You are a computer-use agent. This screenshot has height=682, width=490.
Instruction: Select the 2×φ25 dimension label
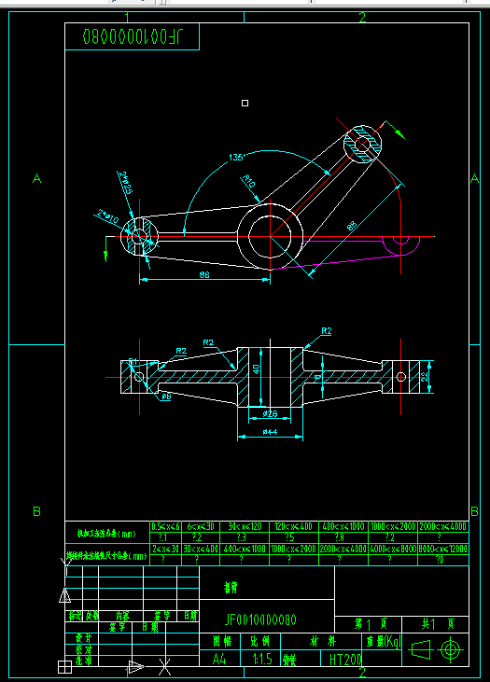[x=126, y=183]
